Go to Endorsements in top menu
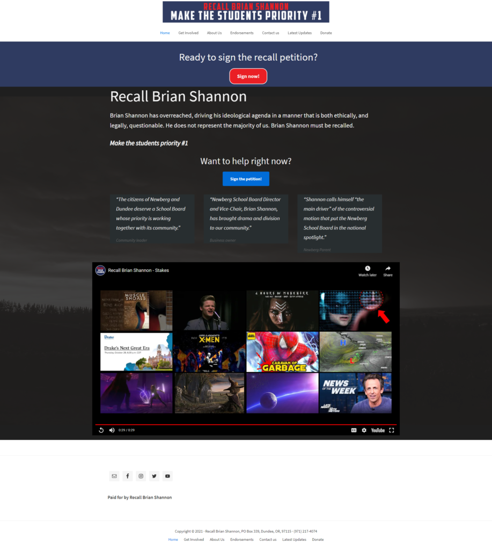Image resolution: width=492 pixels, height=550 pixels. pyautogui.click(x=241, y=33)
